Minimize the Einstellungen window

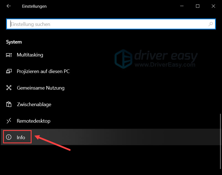click(182, 6)
